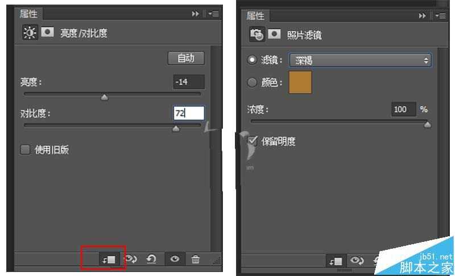Click the Brightness/Contrast sun adjustment icon
Viewport: 455px width, 276px height.
click(x=28, y=33)
